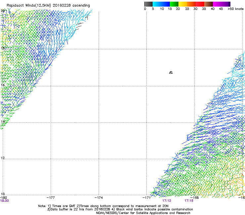245x215 pixels.
Task: Select the blue 10-15 knots legend color
Action: 166,4
